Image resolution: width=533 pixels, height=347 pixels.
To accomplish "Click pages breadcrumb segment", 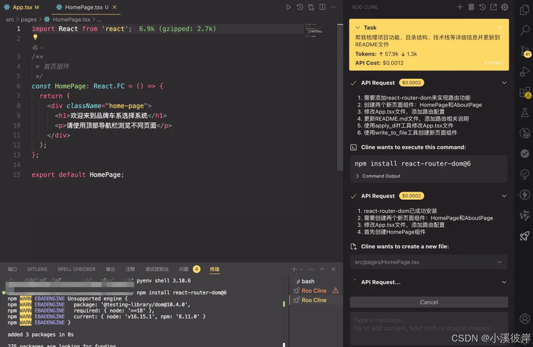I will pos(29,19).
